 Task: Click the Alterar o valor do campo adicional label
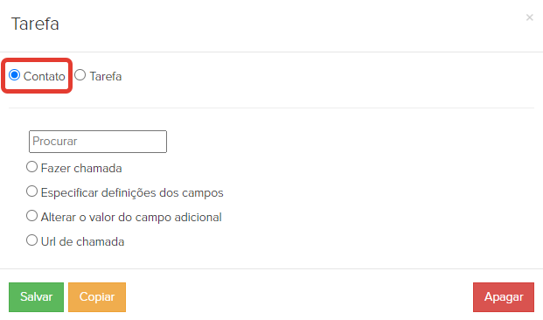click(x=131, y=218)
